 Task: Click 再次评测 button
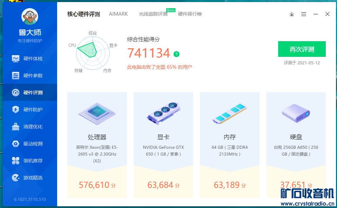click(x=302, y=49)
